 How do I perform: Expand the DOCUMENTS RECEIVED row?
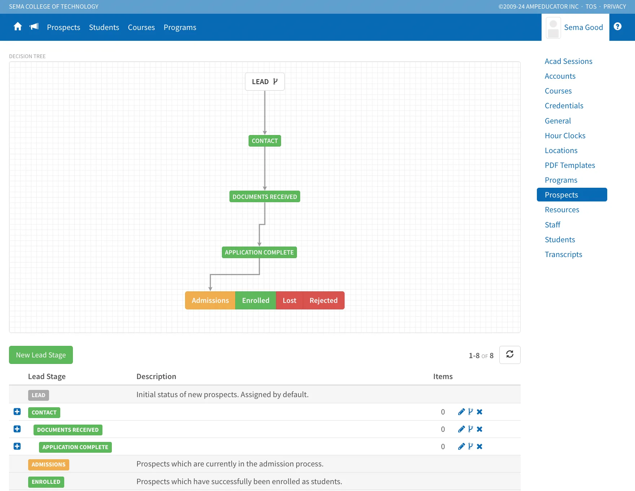click(17, 429)
